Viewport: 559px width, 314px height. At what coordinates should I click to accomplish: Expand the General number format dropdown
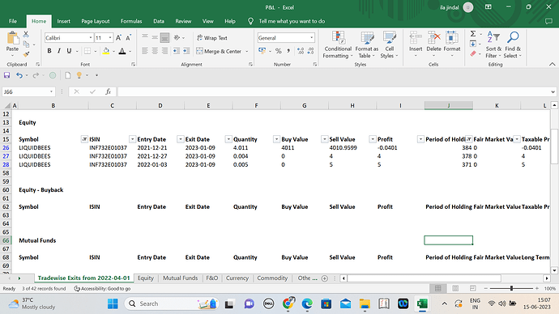coord(312,38)
